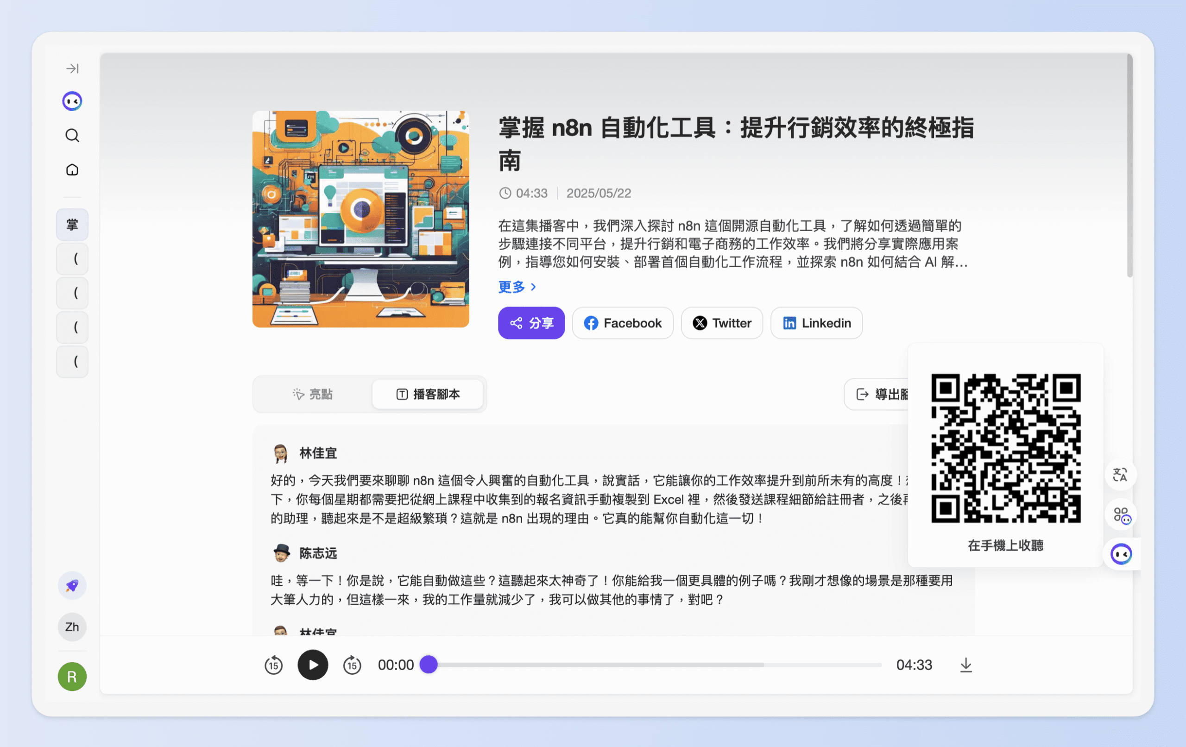Viewport: 1186px width, 747px height.
Task: Click the purple 分享 button
Action: [531, 323]
